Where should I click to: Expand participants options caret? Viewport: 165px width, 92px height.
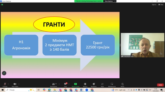pos(59,84)
